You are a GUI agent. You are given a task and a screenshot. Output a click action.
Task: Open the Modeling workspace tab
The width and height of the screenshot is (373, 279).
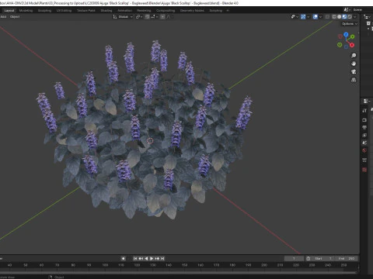tap(26, 11)
